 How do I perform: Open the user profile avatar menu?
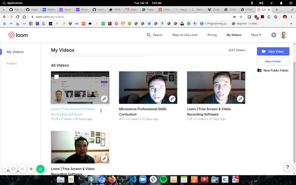(x=283, y=35)
